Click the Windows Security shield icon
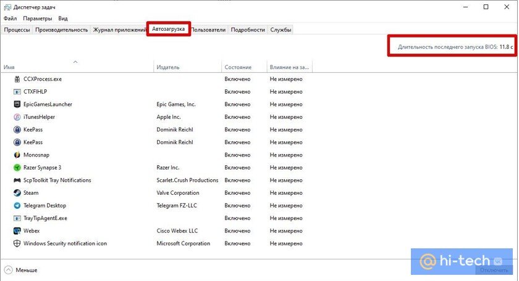Viewport: 519px width, 281px height. [17, 243]
